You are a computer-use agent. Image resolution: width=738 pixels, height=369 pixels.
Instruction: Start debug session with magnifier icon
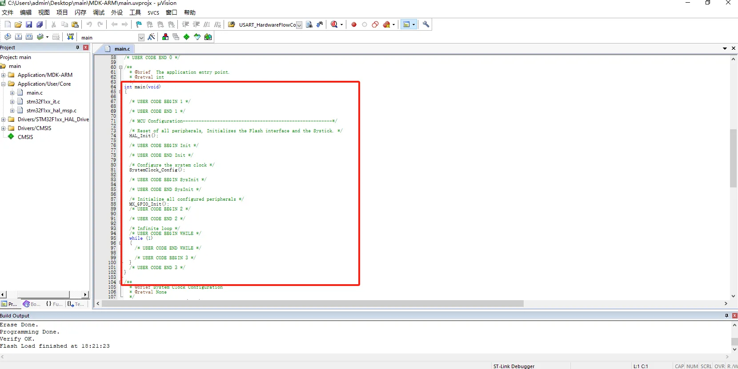pyautogui.click(x=334, y=24)
